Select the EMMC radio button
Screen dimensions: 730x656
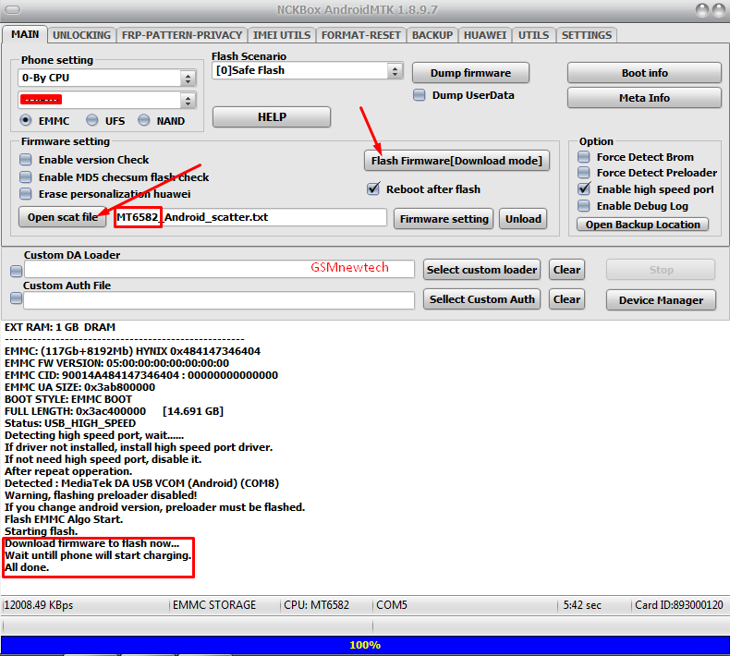click(x=26, y=121)
